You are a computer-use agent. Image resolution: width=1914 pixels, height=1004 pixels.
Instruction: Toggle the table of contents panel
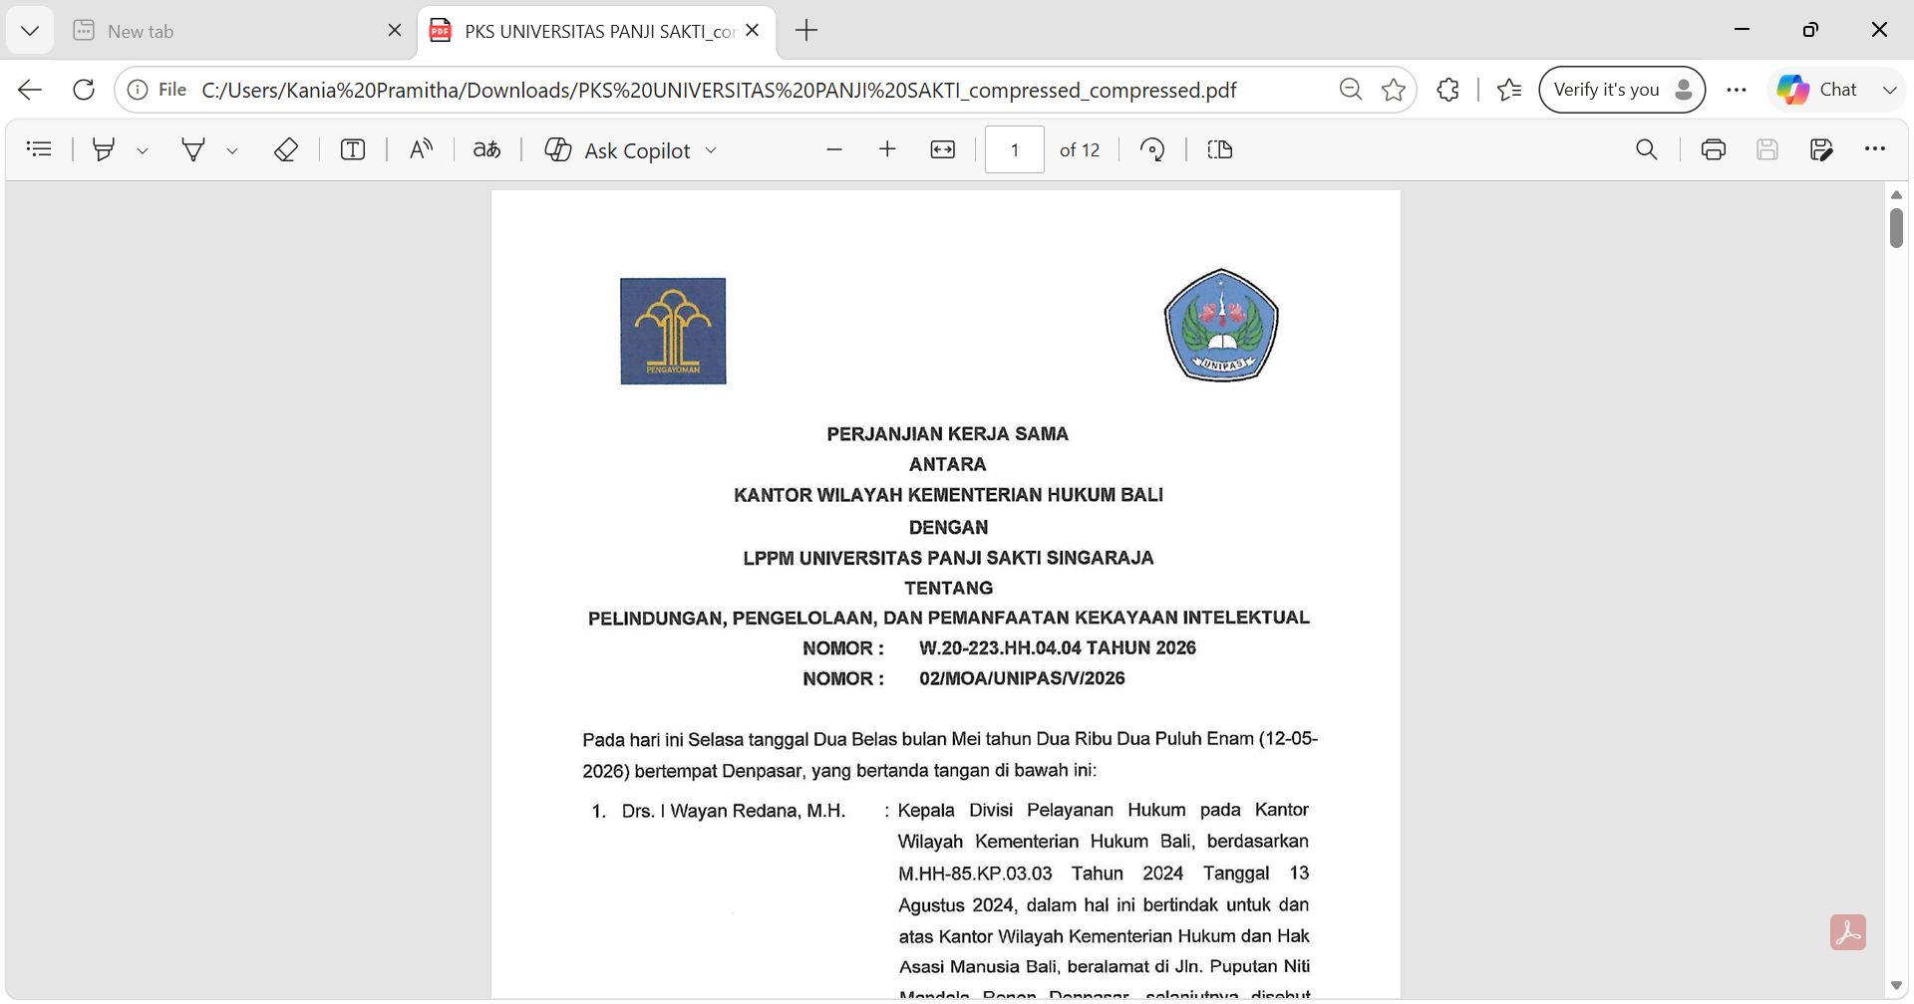click(x=39, y=149)
